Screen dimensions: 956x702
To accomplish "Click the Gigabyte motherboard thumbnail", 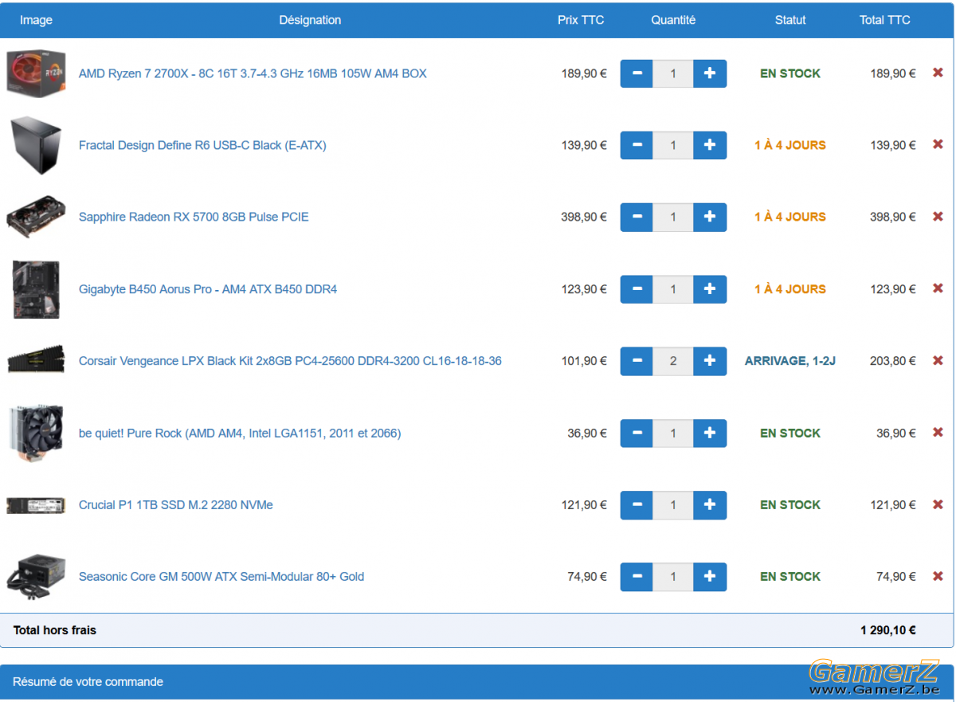I will click(37, 288).
